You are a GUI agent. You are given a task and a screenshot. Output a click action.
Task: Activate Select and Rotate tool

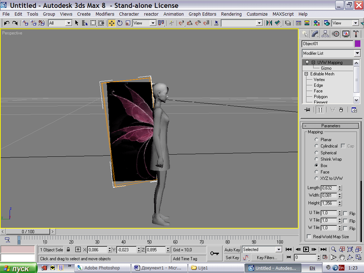(120, 23)
